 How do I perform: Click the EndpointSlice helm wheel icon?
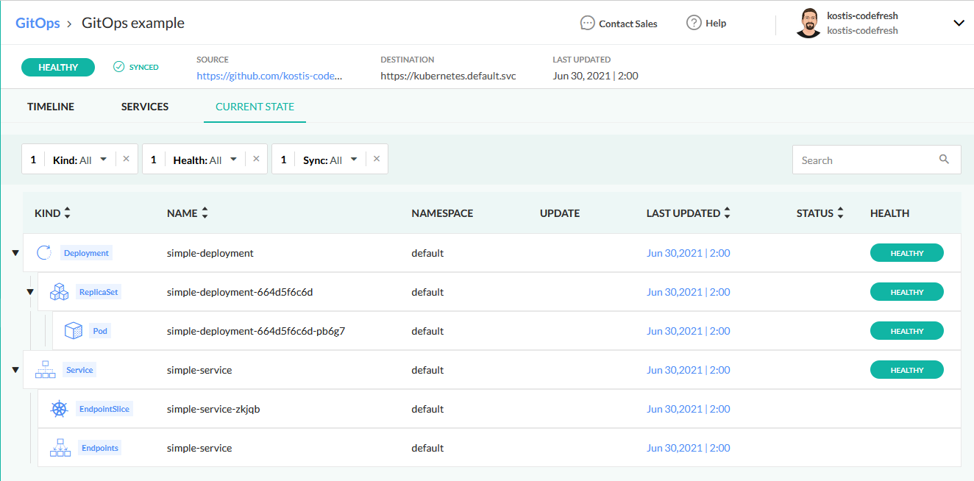[x=59, y=409]
